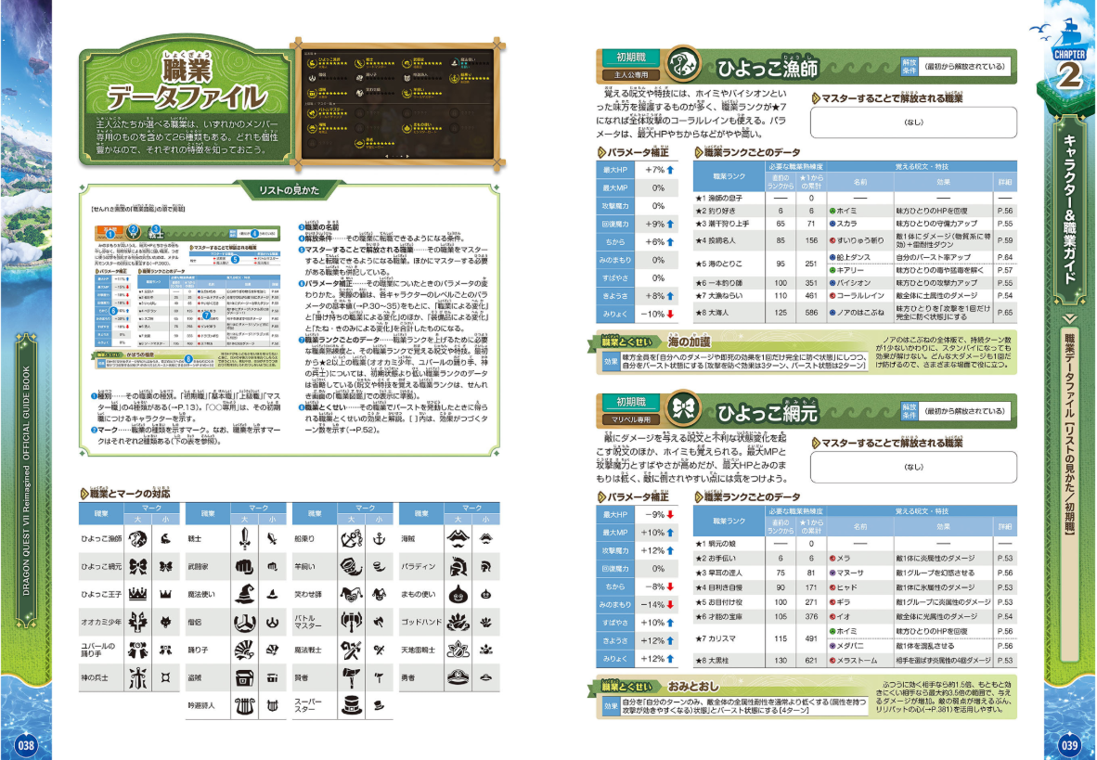The width and height of the screenshot is (1097, 760).
Task: Click the 初期職 label above ひよっこ漁師
Action: click(631, 58)
